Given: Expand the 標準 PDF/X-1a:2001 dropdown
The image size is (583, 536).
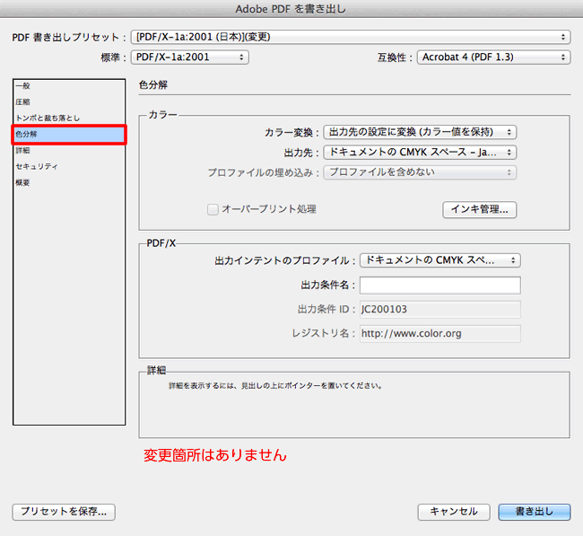Looking at the screenshot, I should 188,57.
